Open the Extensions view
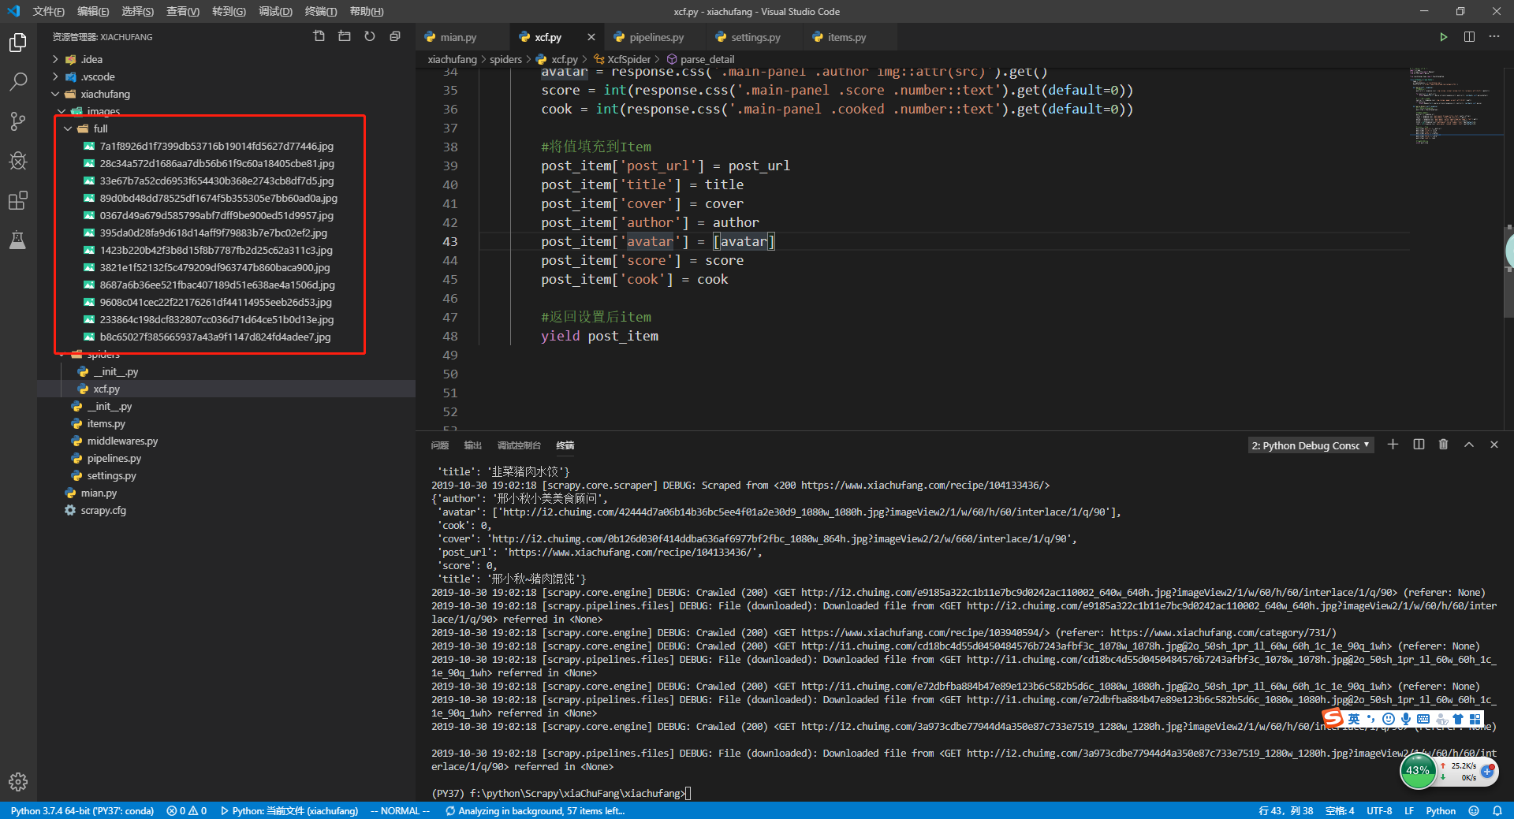Viewport: 1514px width, 819px height. [17, 200]
